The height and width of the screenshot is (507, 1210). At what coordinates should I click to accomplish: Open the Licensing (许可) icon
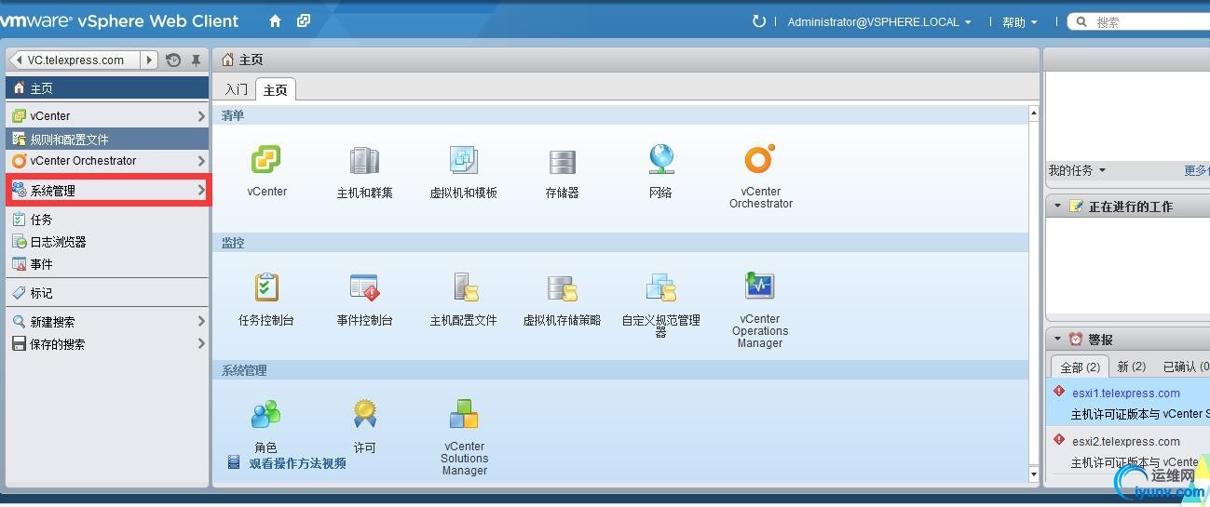pos(364,414)
